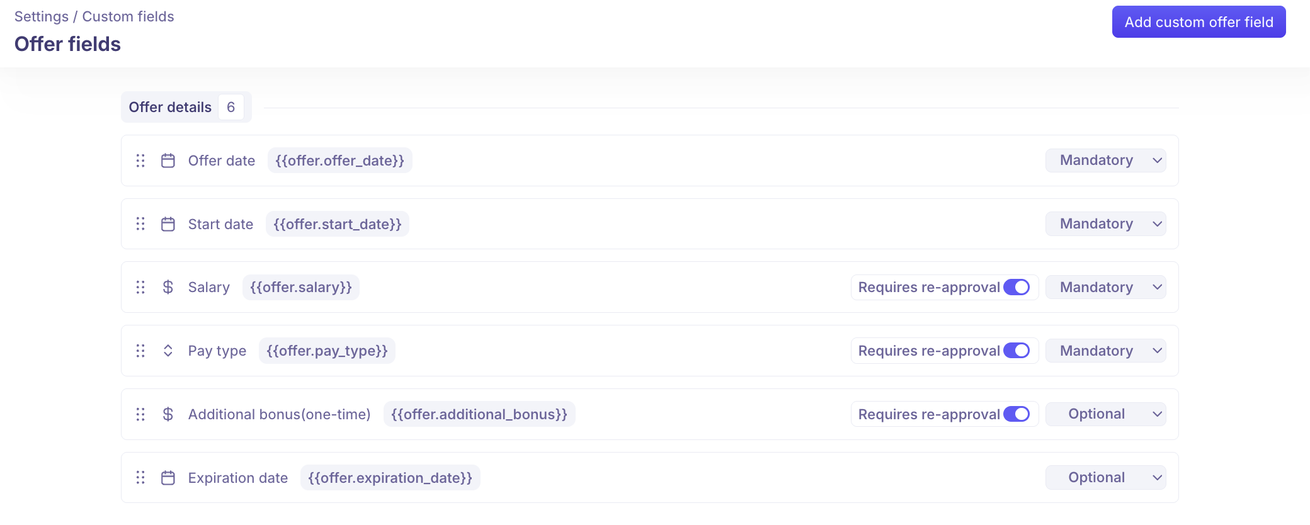Click the drag handle for Salary row

pos(140,287)
